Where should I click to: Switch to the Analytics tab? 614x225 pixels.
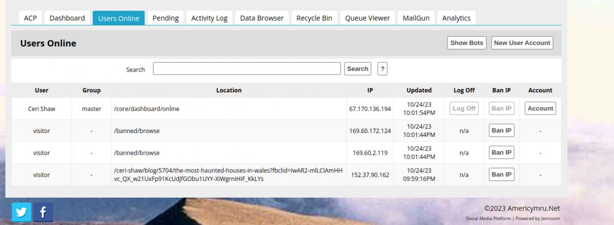[456, 18]
